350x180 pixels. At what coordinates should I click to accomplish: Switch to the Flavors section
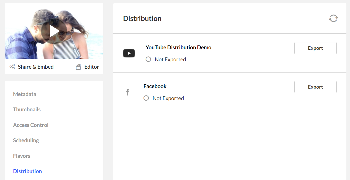coord(22,156)
